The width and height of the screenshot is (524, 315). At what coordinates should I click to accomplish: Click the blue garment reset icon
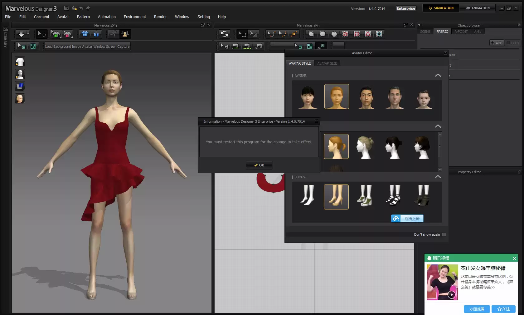click(x=96, y=34)
